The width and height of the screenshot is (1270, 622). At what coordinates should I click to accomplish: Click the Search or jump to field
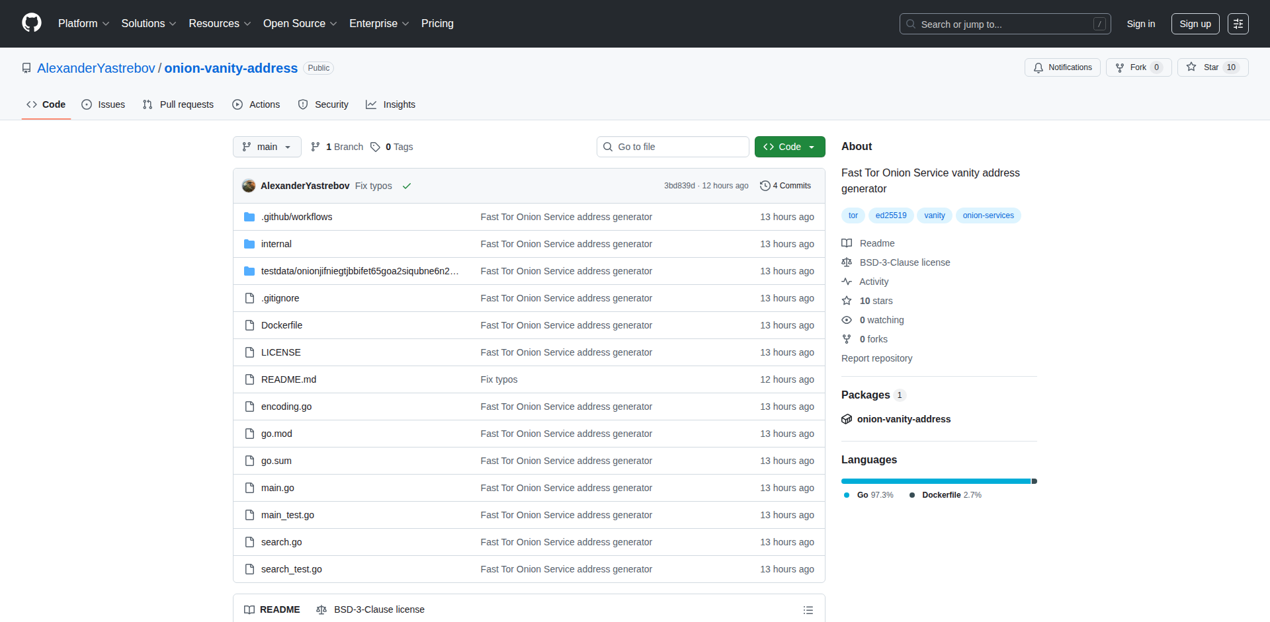coord(1005,24)
